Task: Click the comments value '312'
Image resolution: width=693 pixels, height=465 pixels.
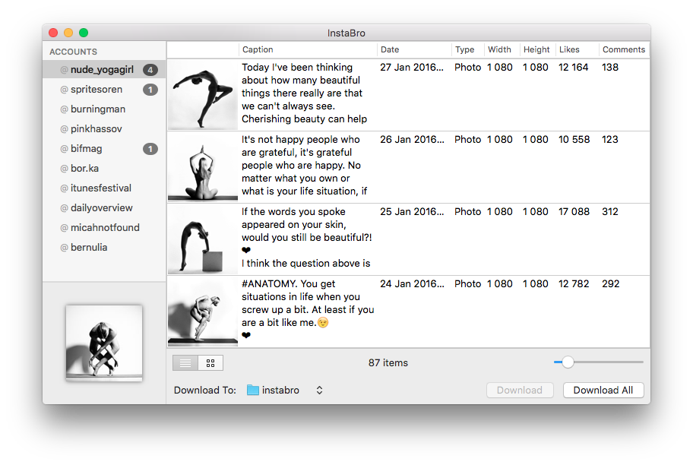Action: [x=610, y=212]
